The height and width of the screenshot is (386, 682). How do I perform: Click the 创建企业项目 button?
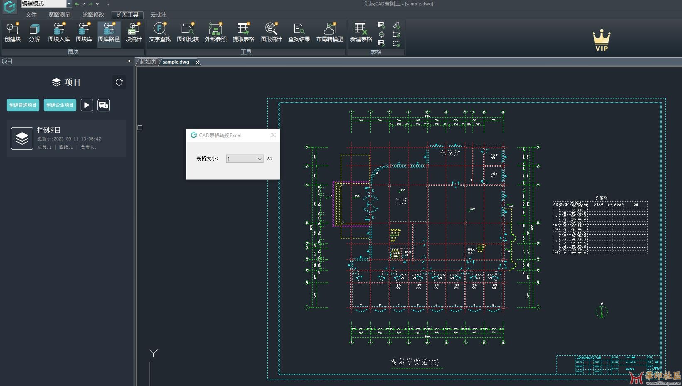coord(59,105)
